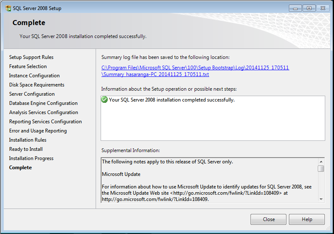Image resolution: width=334 pixels, height=234 pixels.
Task: Select Database Engine Configuration step
Action: 43,103
